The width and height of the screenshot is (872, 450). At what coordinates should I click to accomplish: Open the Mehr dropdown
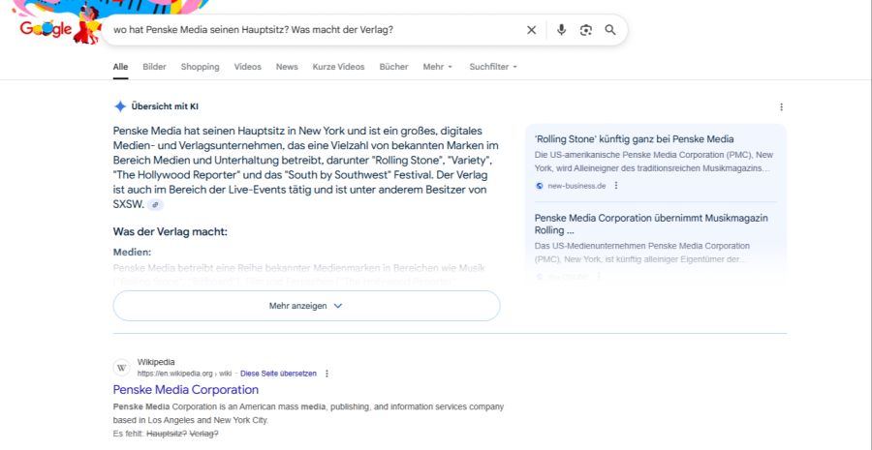(x=438, y=67)
